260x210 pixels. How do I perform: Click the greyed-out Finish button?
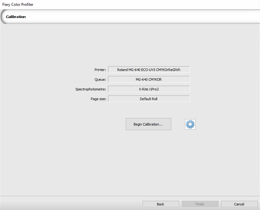click(200, 204)
